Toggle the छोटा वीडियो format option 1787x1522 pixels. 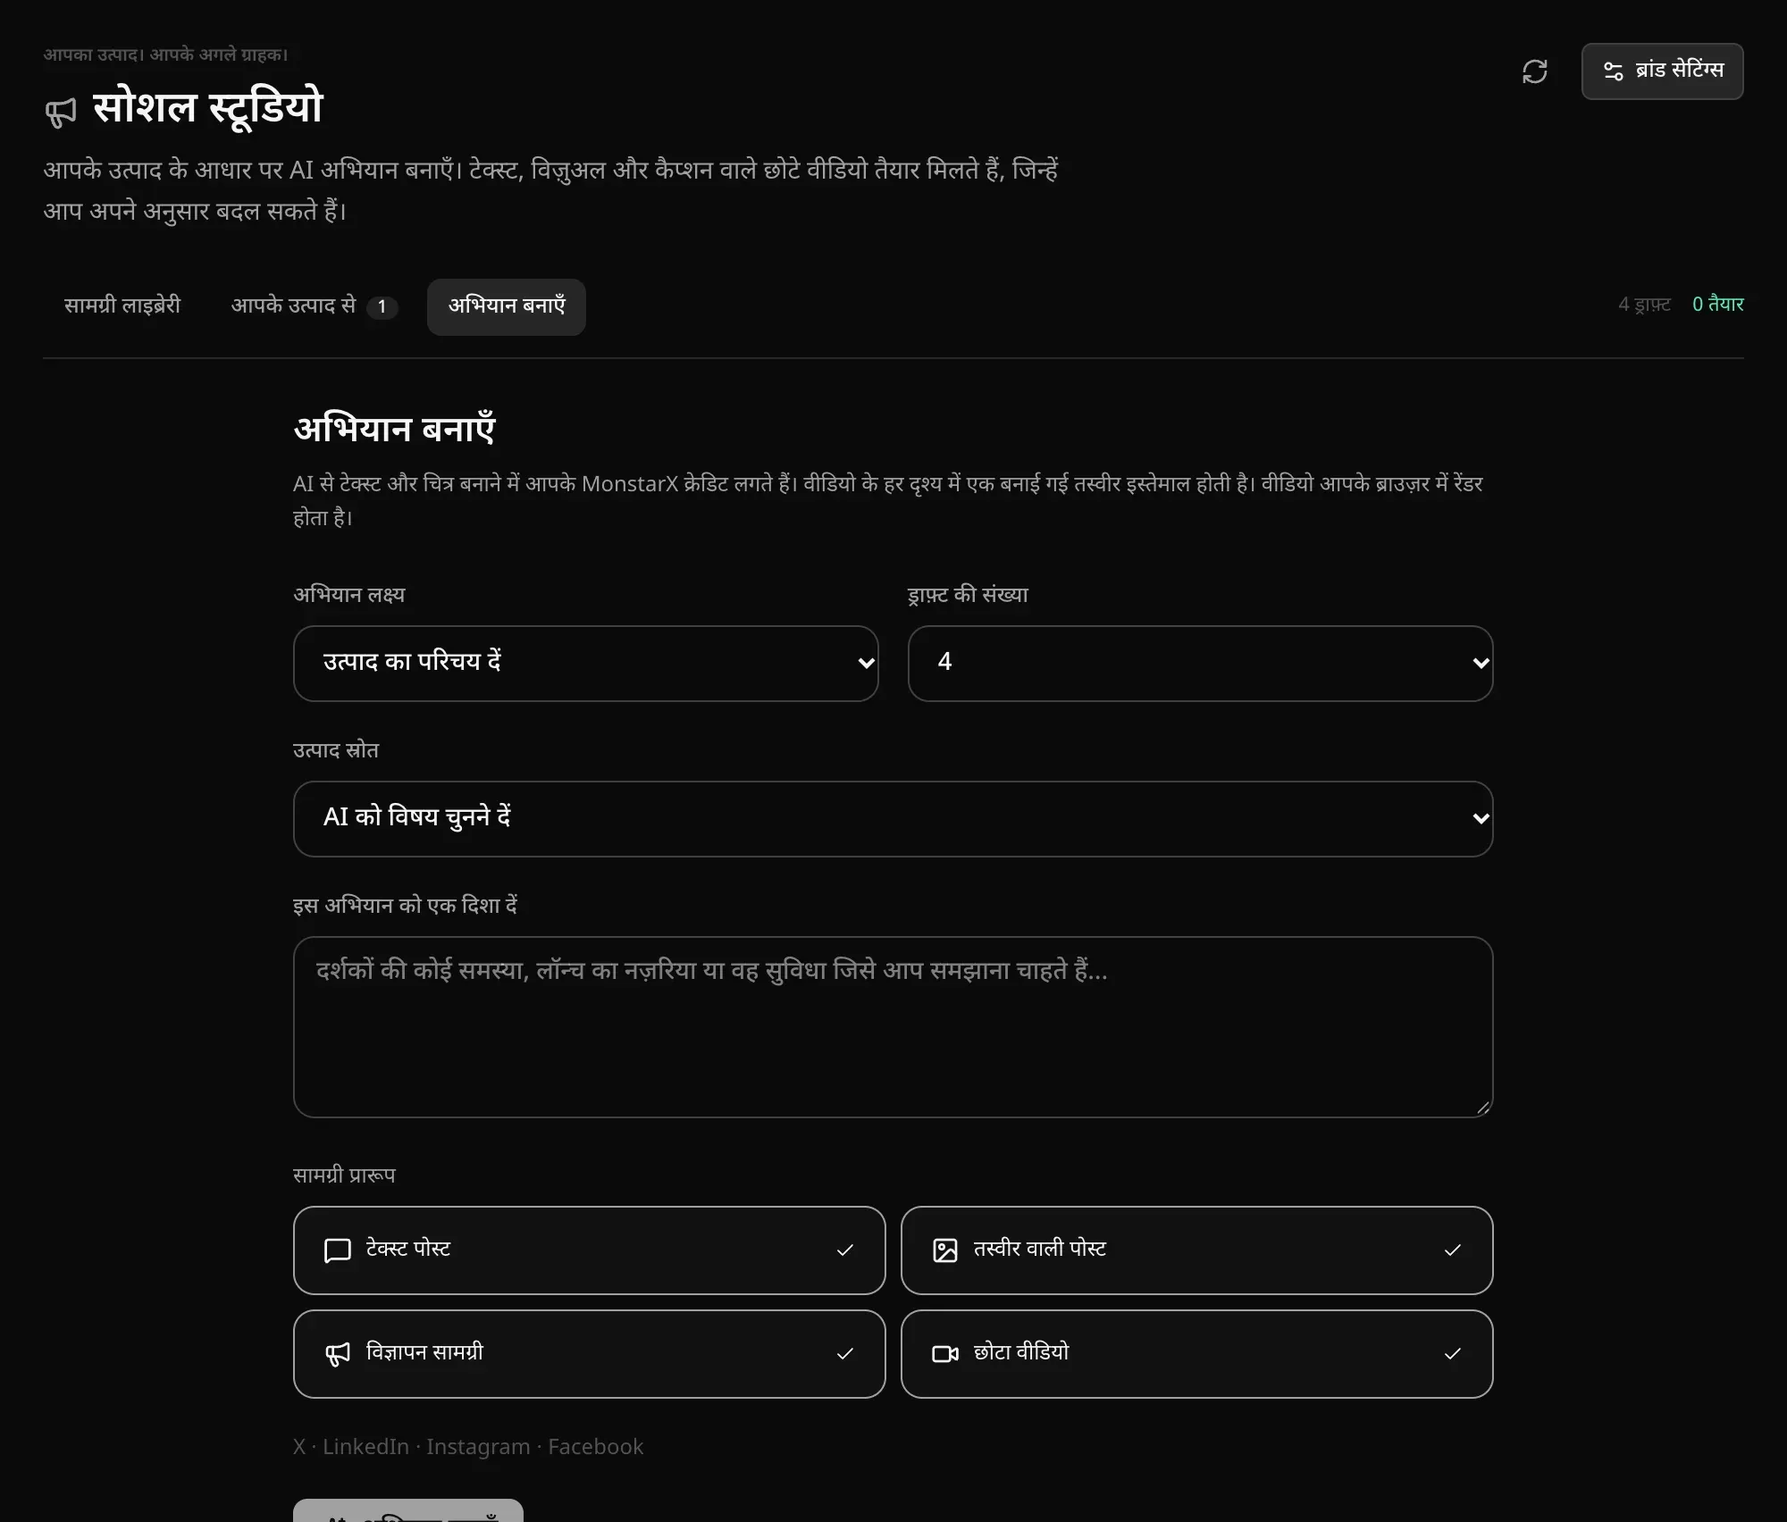1196,1353
